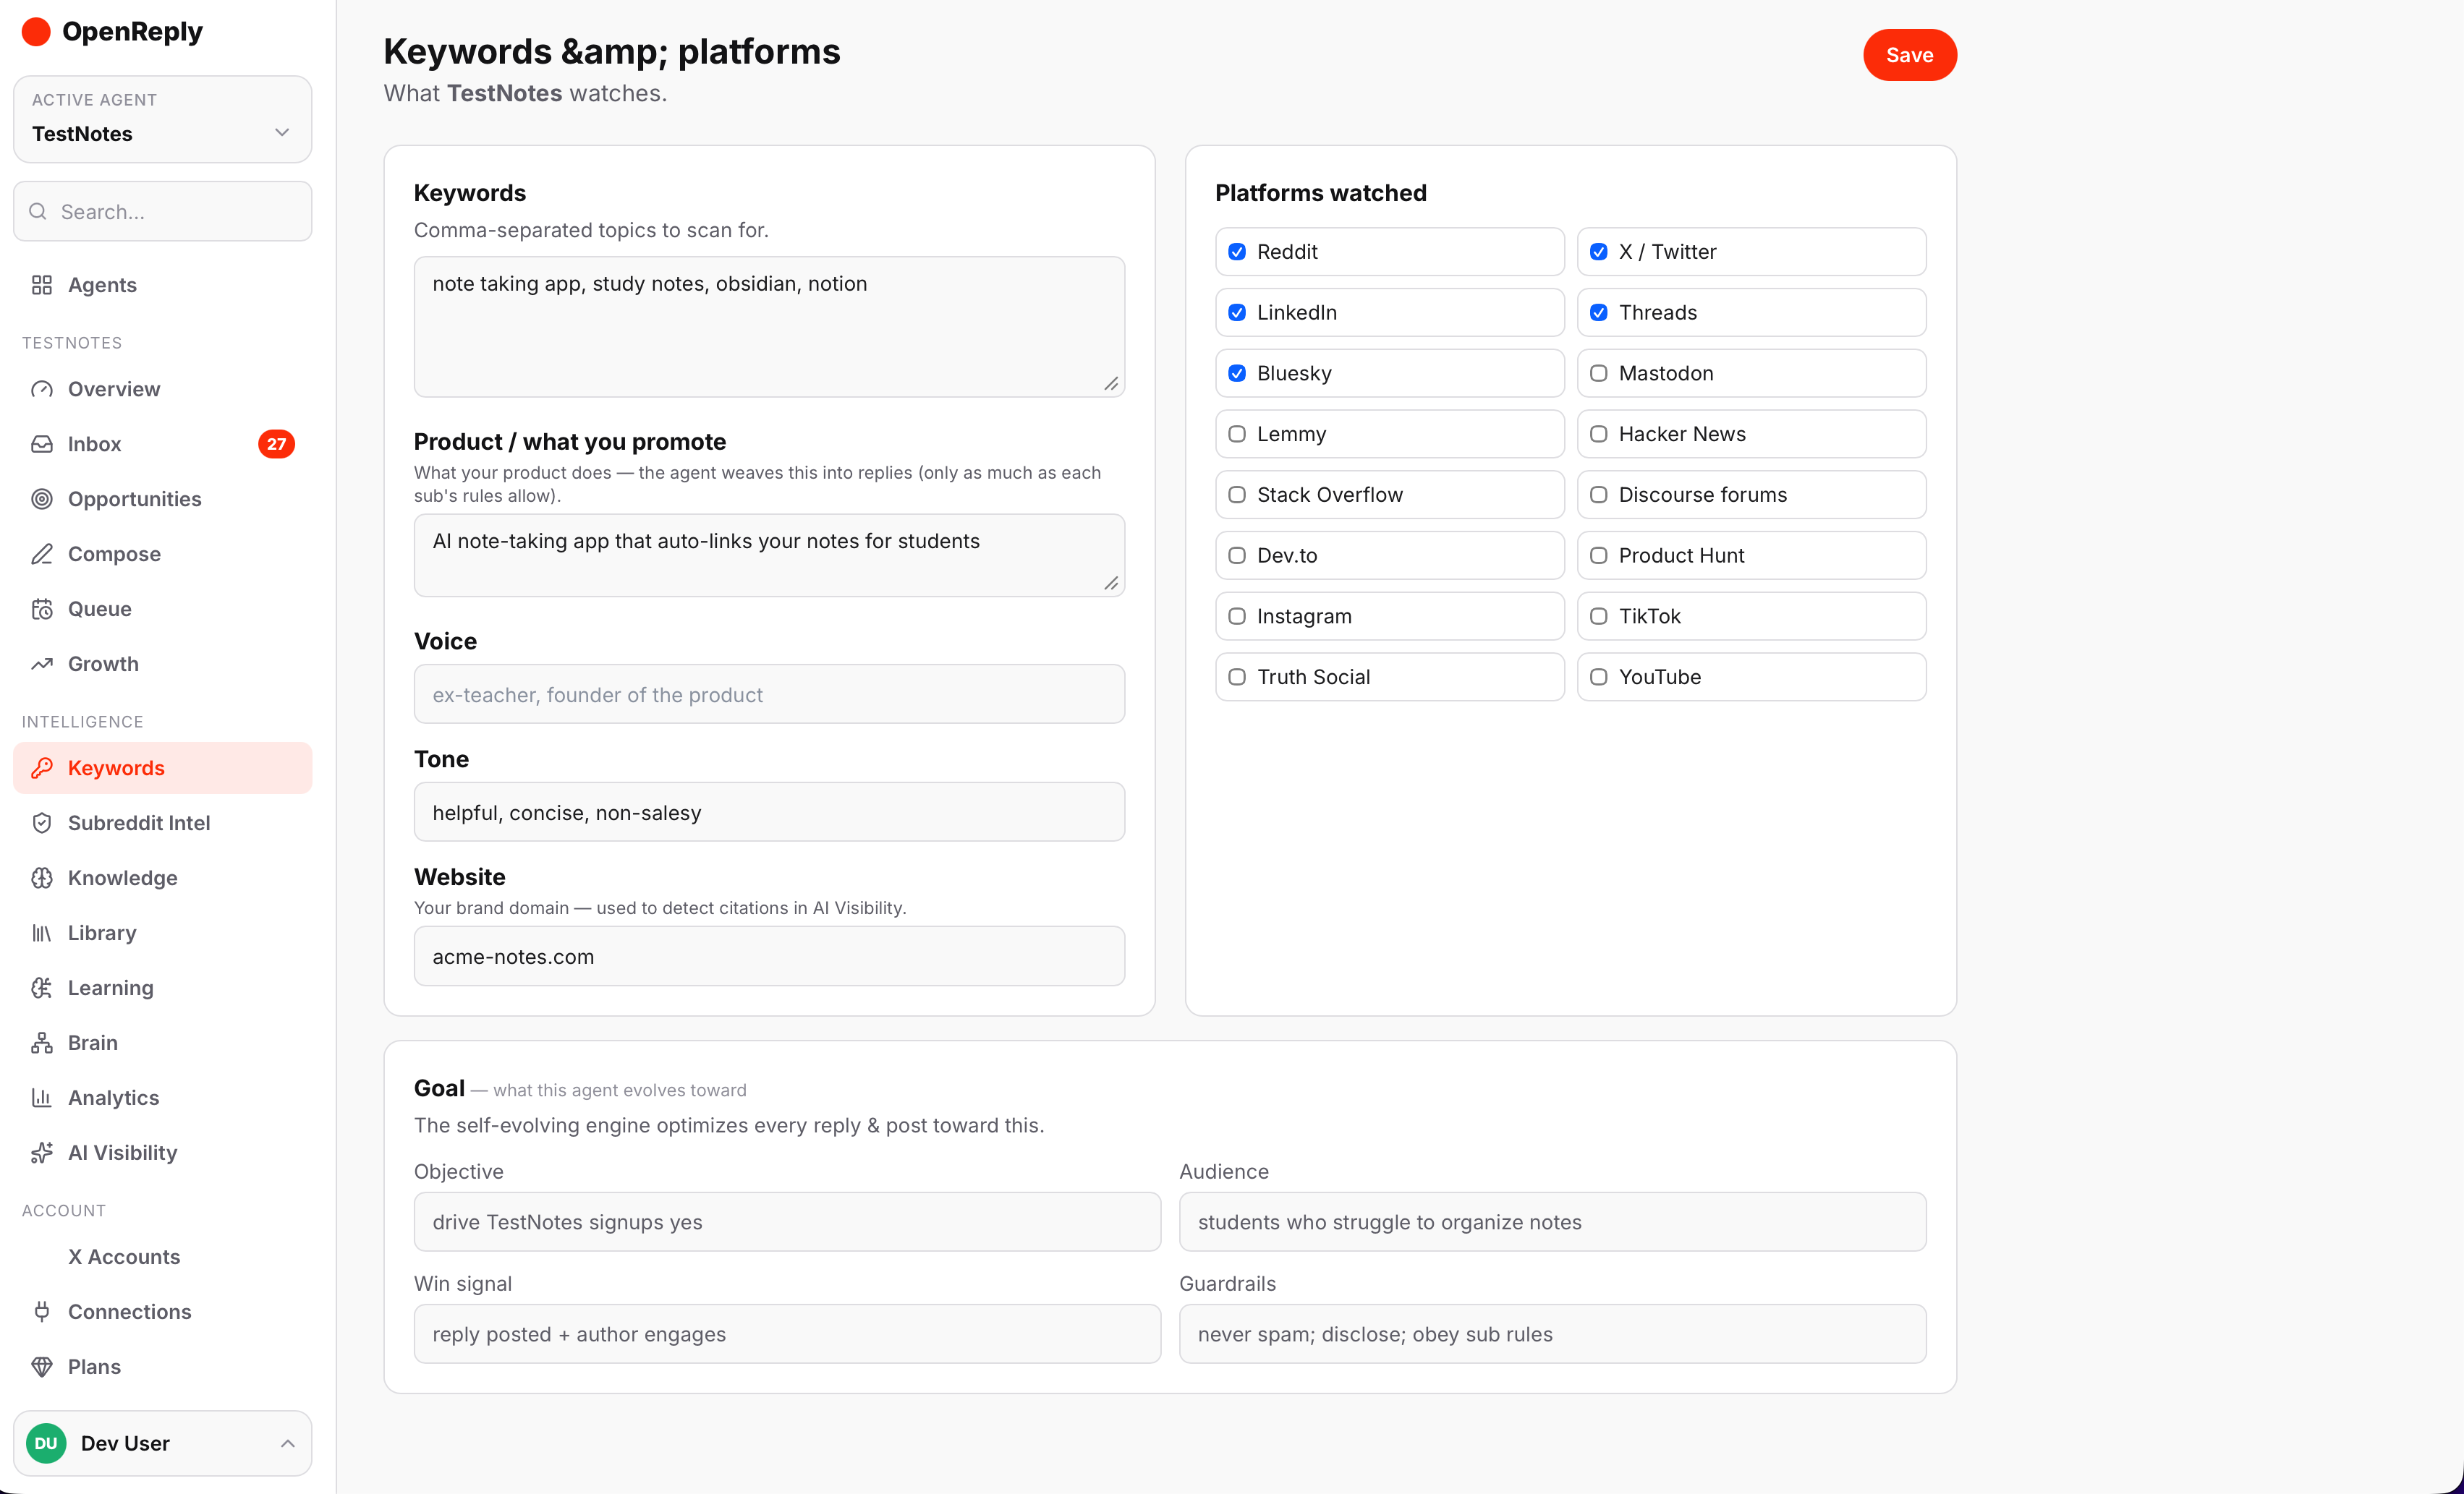
Task: Expand the Active Agent TestNotes dropdown
Action: pos(163,119)
